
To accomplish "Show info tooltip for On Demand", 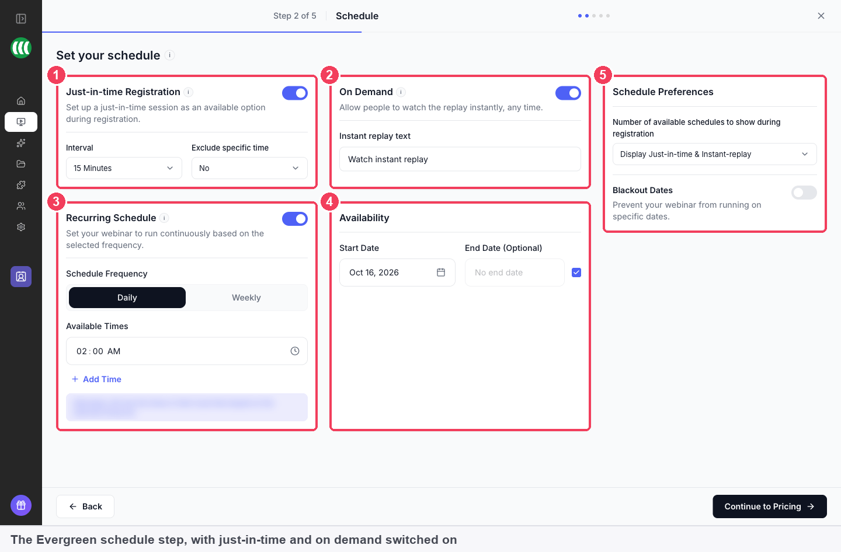I will tap(401, 92).
